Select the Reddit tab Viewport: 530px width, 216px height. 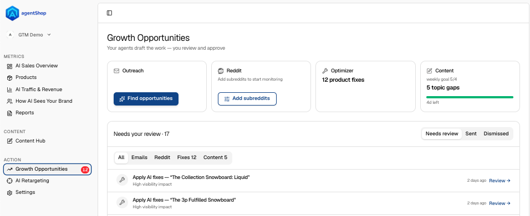point(162,157)
